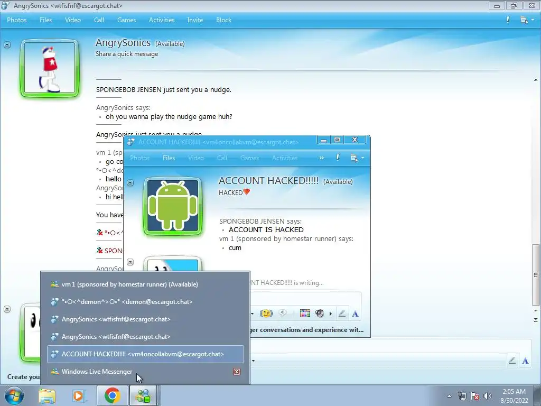
Task: Click the voice clip icon
Action: [x=283, y=313]
